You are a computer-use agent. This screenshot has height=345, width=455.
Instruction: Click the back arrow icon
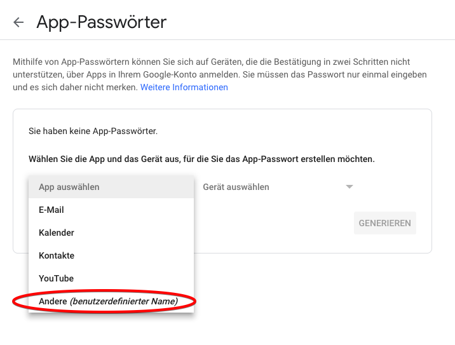tap(18, 23)
